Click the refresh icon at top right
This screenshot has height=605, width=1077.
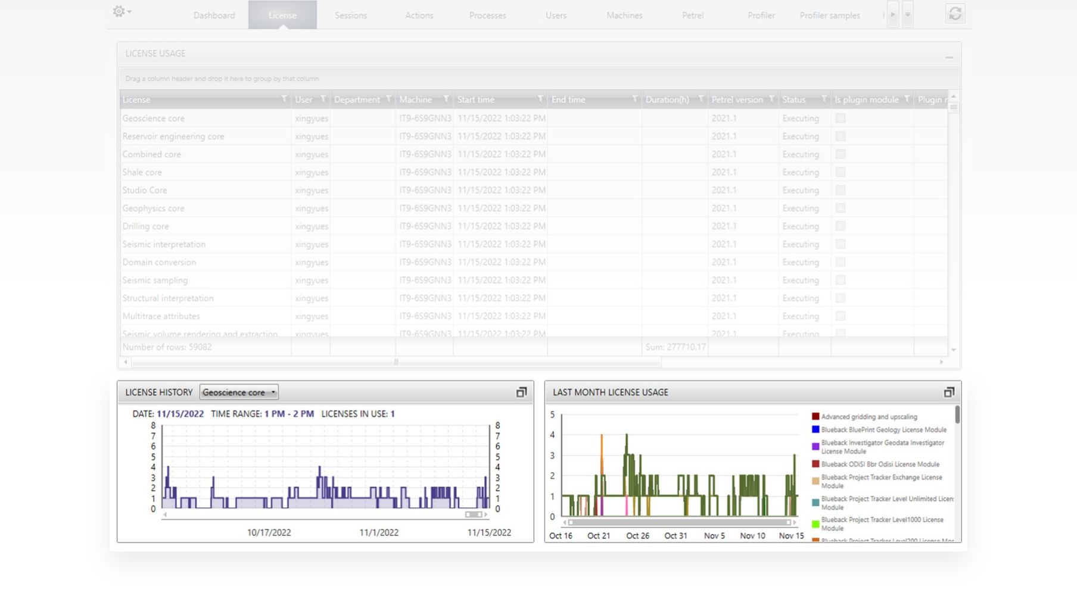954,14
